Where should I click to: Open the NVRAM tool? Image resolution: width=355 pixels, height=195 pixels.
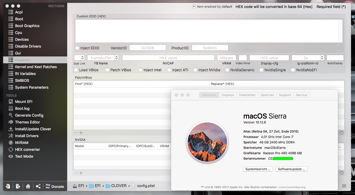click(22, 143)
